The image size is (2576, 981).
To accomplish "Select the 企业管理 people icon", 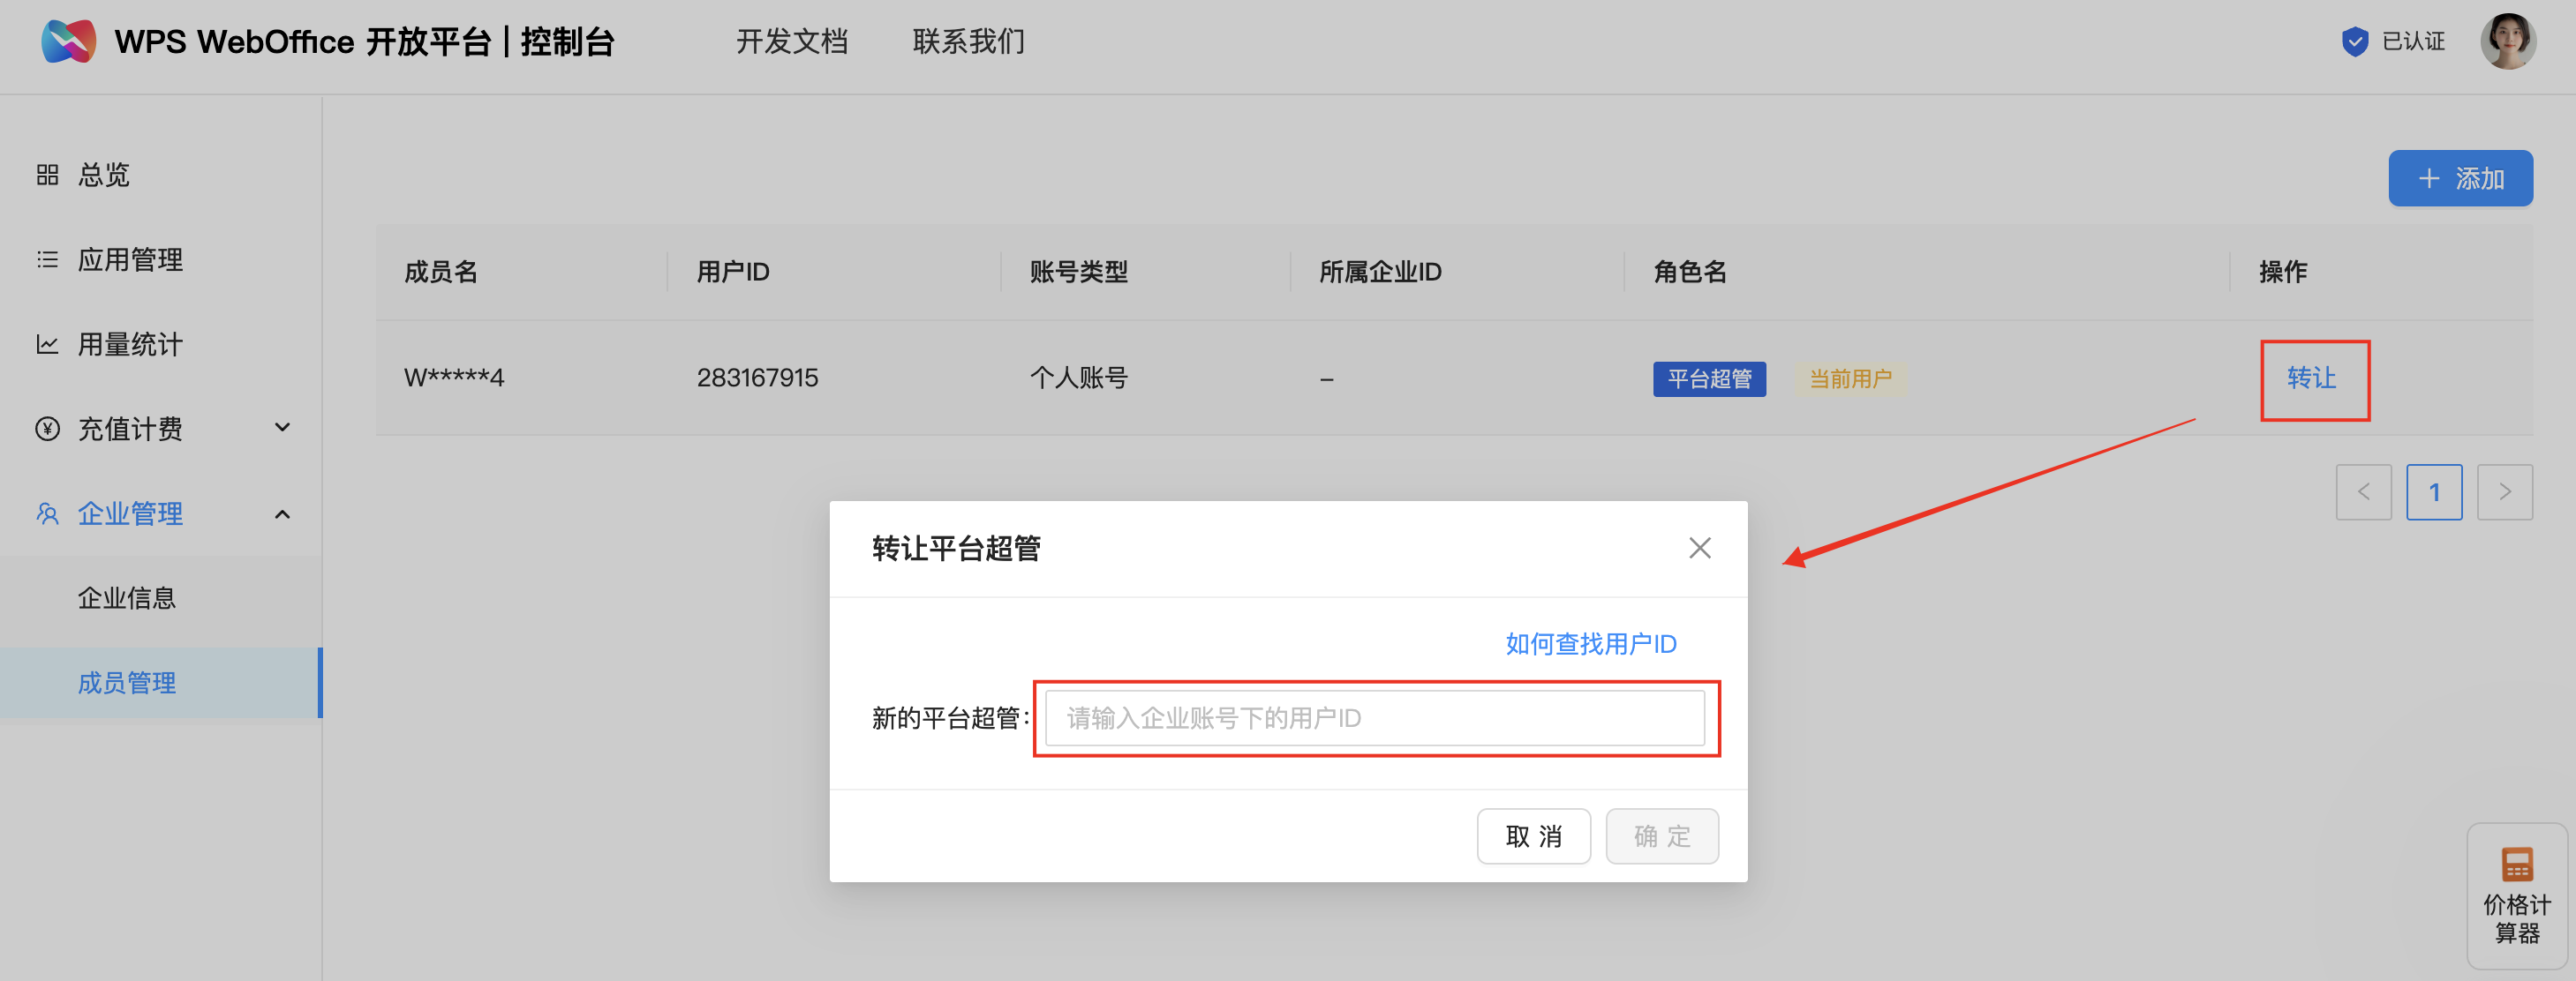I will pos(46,513).
